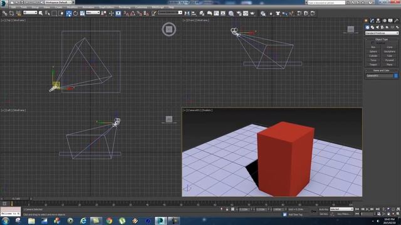Toggle Keyboard Shortcut Override
The image size is (401, 225).
[x=118, y=13]
